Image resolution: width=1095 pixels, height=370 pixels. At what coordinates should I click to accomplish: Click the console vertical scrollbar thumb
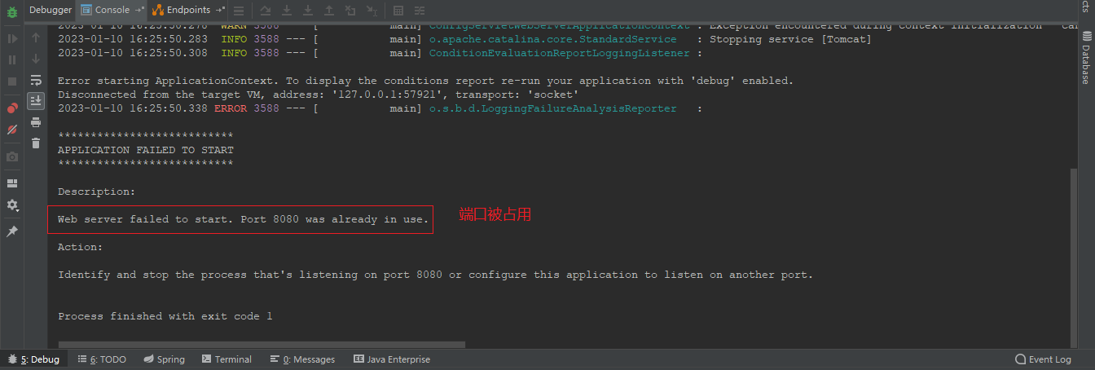click(x=1072, y=253)
